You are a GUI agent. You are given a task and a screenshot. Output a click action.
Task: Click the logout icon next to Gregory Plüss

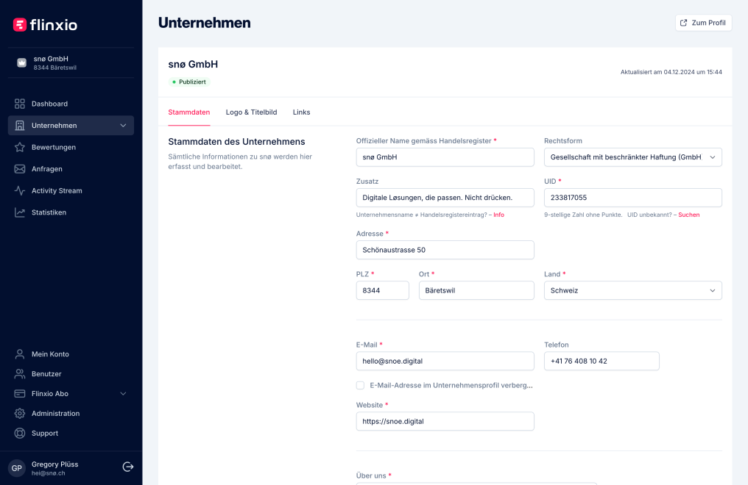(x=128, y=467)
